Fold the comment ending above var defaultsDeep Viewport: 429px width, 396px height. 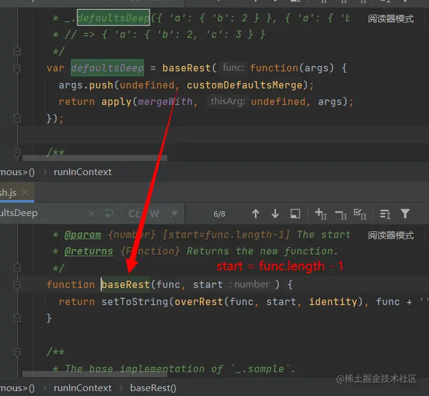[17, 51]
